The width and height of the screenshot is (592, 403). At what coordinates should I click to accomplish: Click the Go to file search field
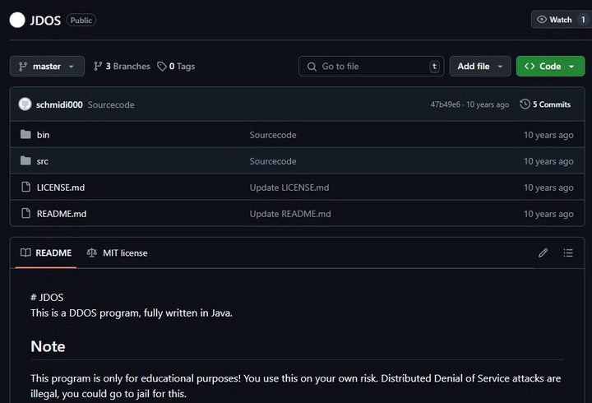pyautogui.click(x=371, y=67)
